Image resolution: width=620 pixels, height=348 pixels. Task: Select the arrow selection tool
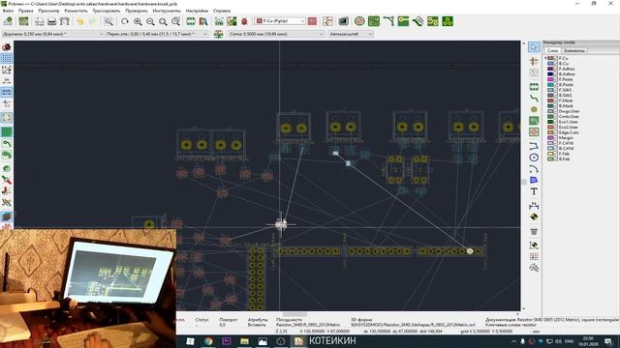pos(534,47)
